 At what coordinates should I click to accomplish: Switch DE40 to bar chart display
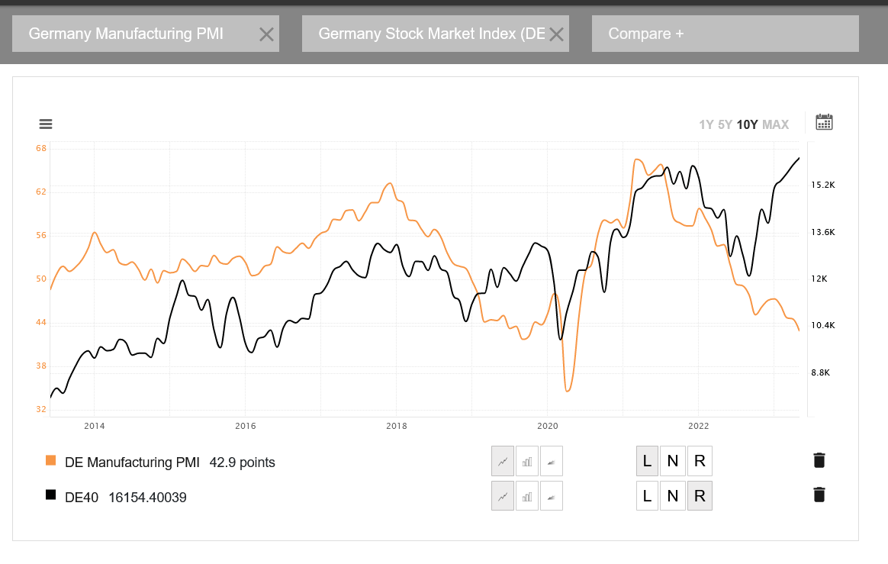(526, 495)
